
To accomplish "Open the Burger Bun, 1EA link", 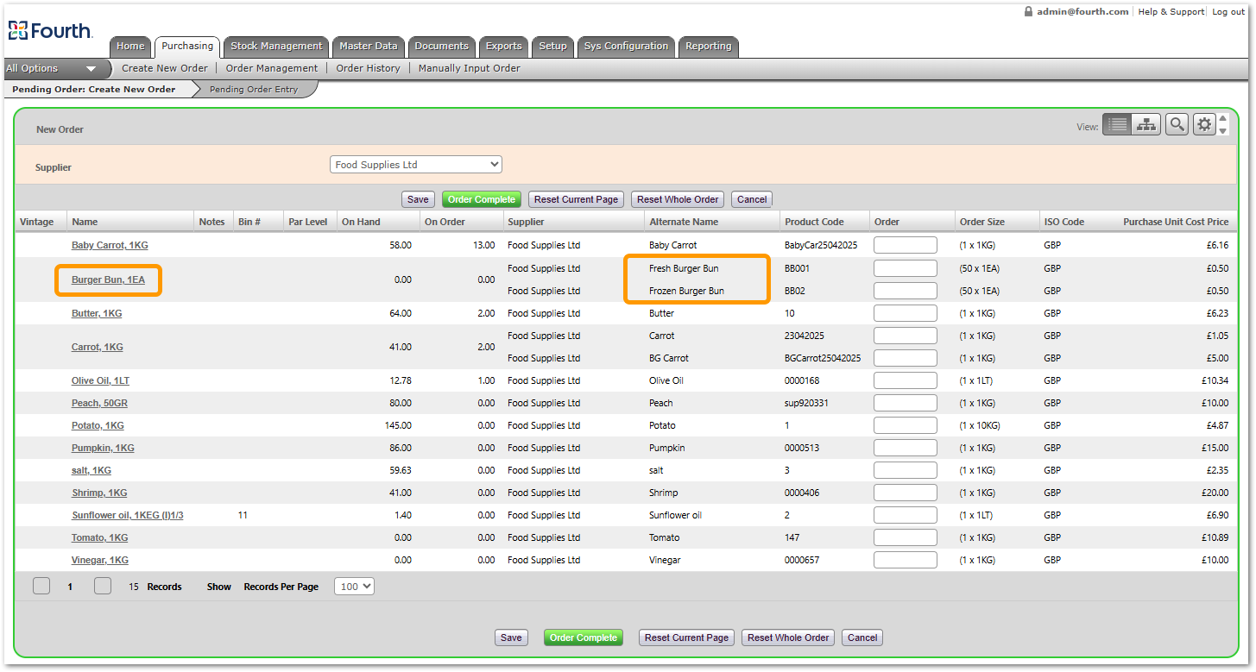I will click(108, 279).
